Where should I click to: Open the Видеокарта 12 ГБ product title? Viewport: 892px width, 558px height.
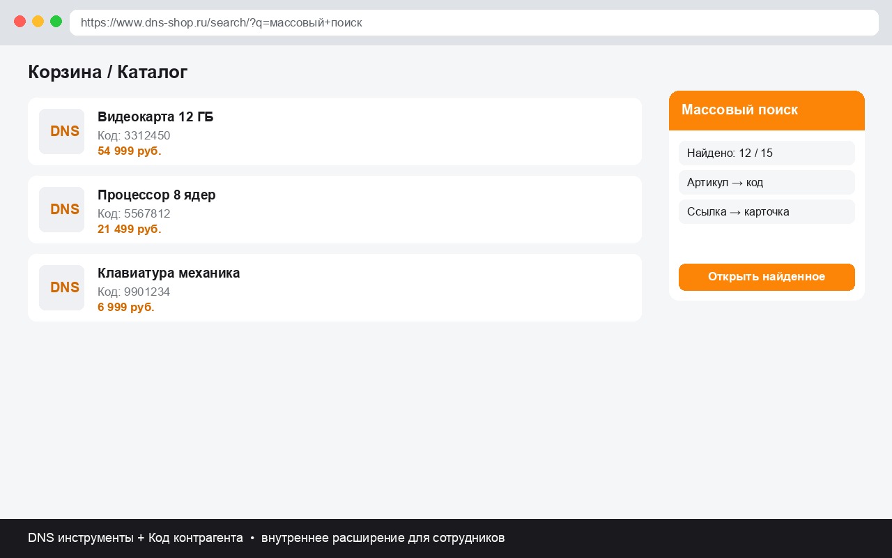(x=155, y=116)
